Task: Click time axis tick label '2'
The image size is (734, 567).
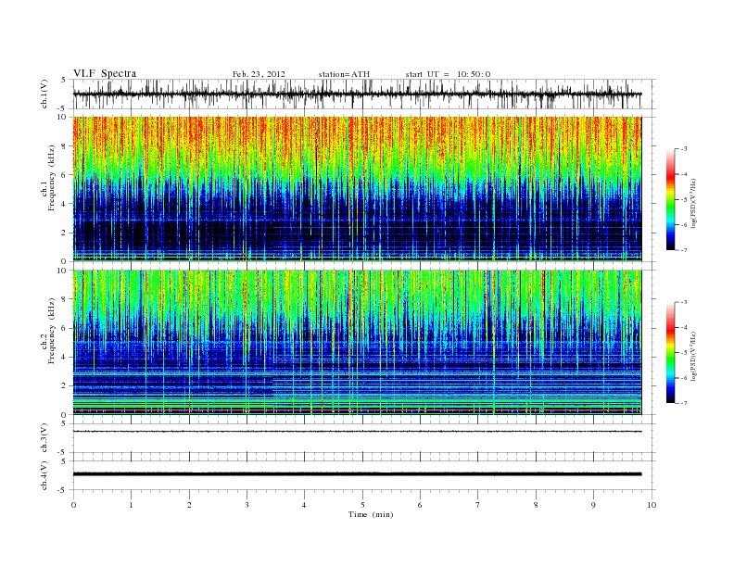Action: [189, 505]
